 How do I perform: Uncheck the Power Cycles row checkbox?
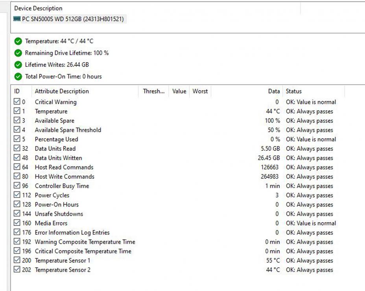tap(17, 195)
